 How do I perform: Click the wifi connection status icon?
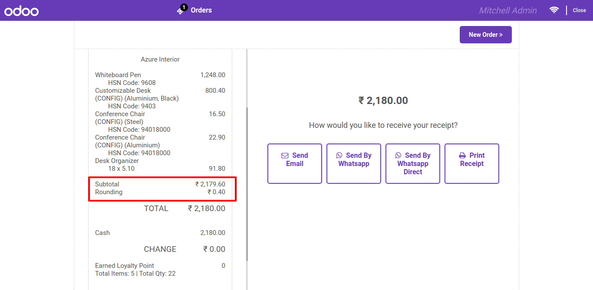554,10
